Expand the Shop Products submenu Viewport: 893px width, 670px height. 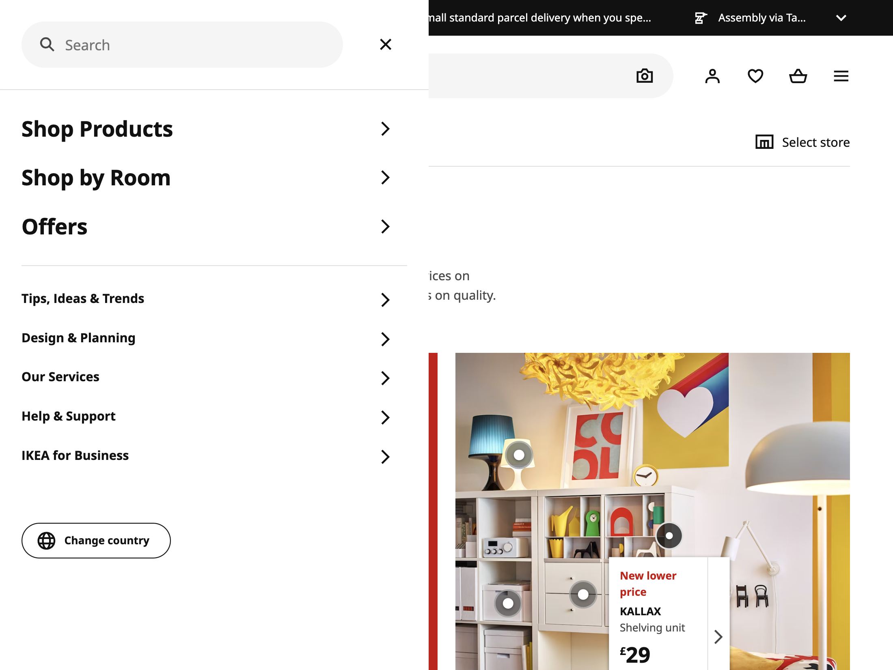coord(385,129)
